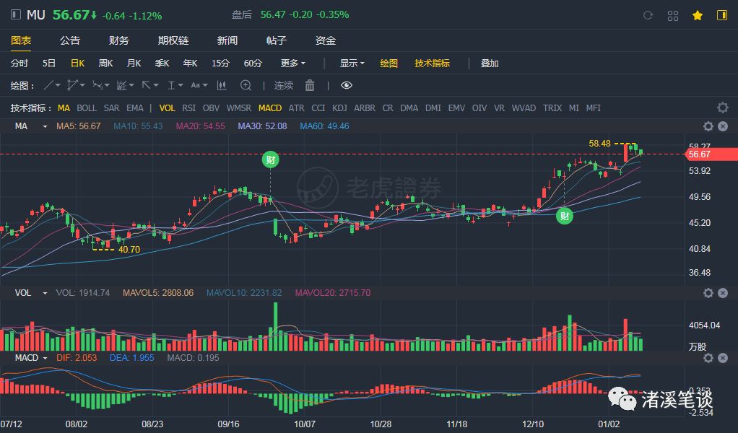Toggle the SAR indicator
The width and height of the screenshot is (738, 433).
point(111,108)
